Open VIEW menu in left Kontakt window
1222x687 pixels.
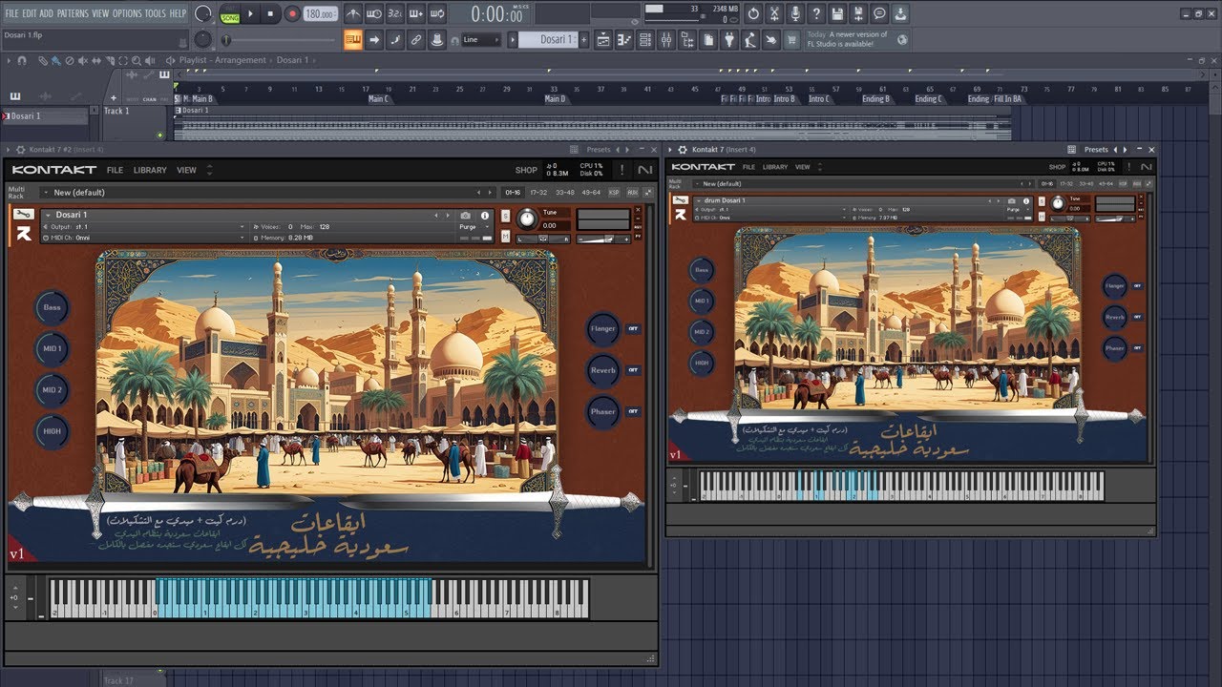pyautogui.click(x=186, y=170)
